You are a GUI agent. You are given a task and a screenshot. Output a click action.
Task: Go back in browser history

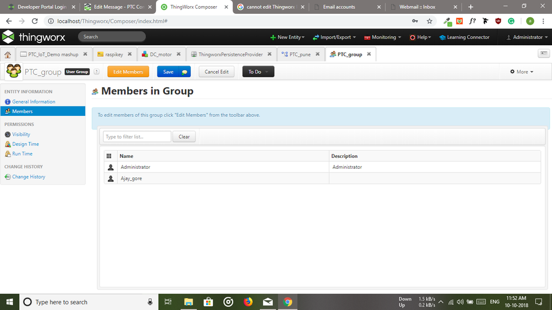coord(9,21)
